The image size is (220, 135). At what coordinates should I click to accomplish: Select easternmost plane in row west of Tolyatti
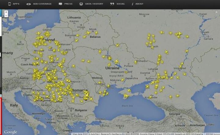point(187,37)
